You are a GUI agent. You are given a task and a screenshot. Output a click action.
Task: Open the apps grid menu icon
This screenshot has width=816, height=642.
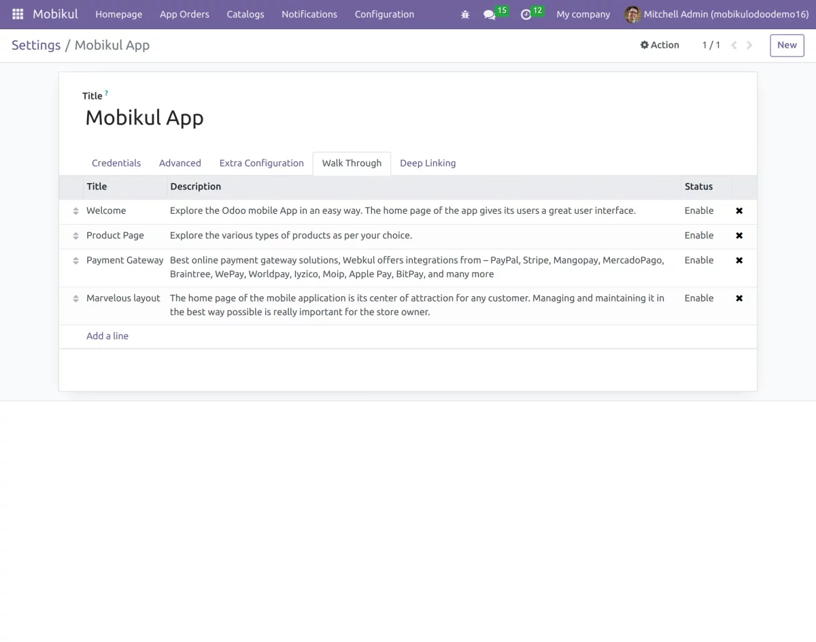click(18, 14)
